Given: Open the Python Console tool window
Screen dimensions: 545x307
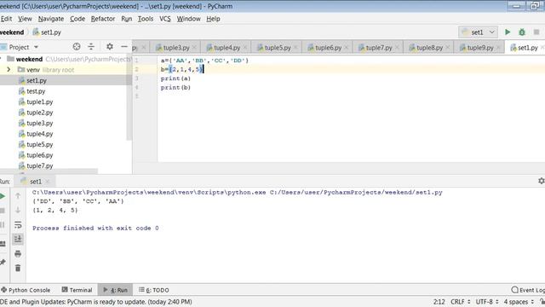Looking at the screenshot, I should click(x=26, y=290).
